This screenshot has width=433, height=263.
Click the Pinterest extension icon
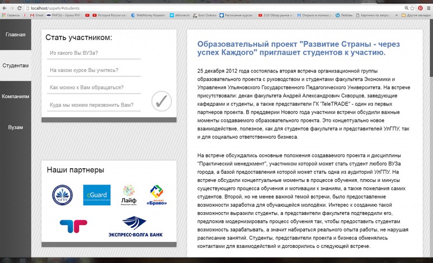pyautogui.click(x=421, y=8)
